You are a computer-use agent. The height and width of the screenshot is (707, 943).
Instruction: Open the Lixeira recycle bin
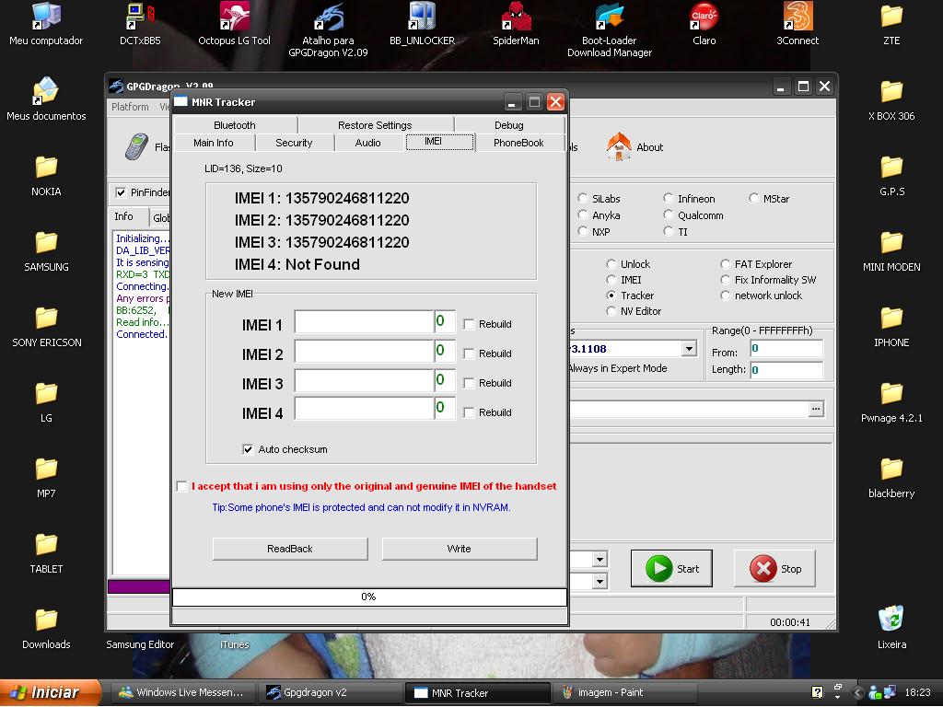(891, 628)
